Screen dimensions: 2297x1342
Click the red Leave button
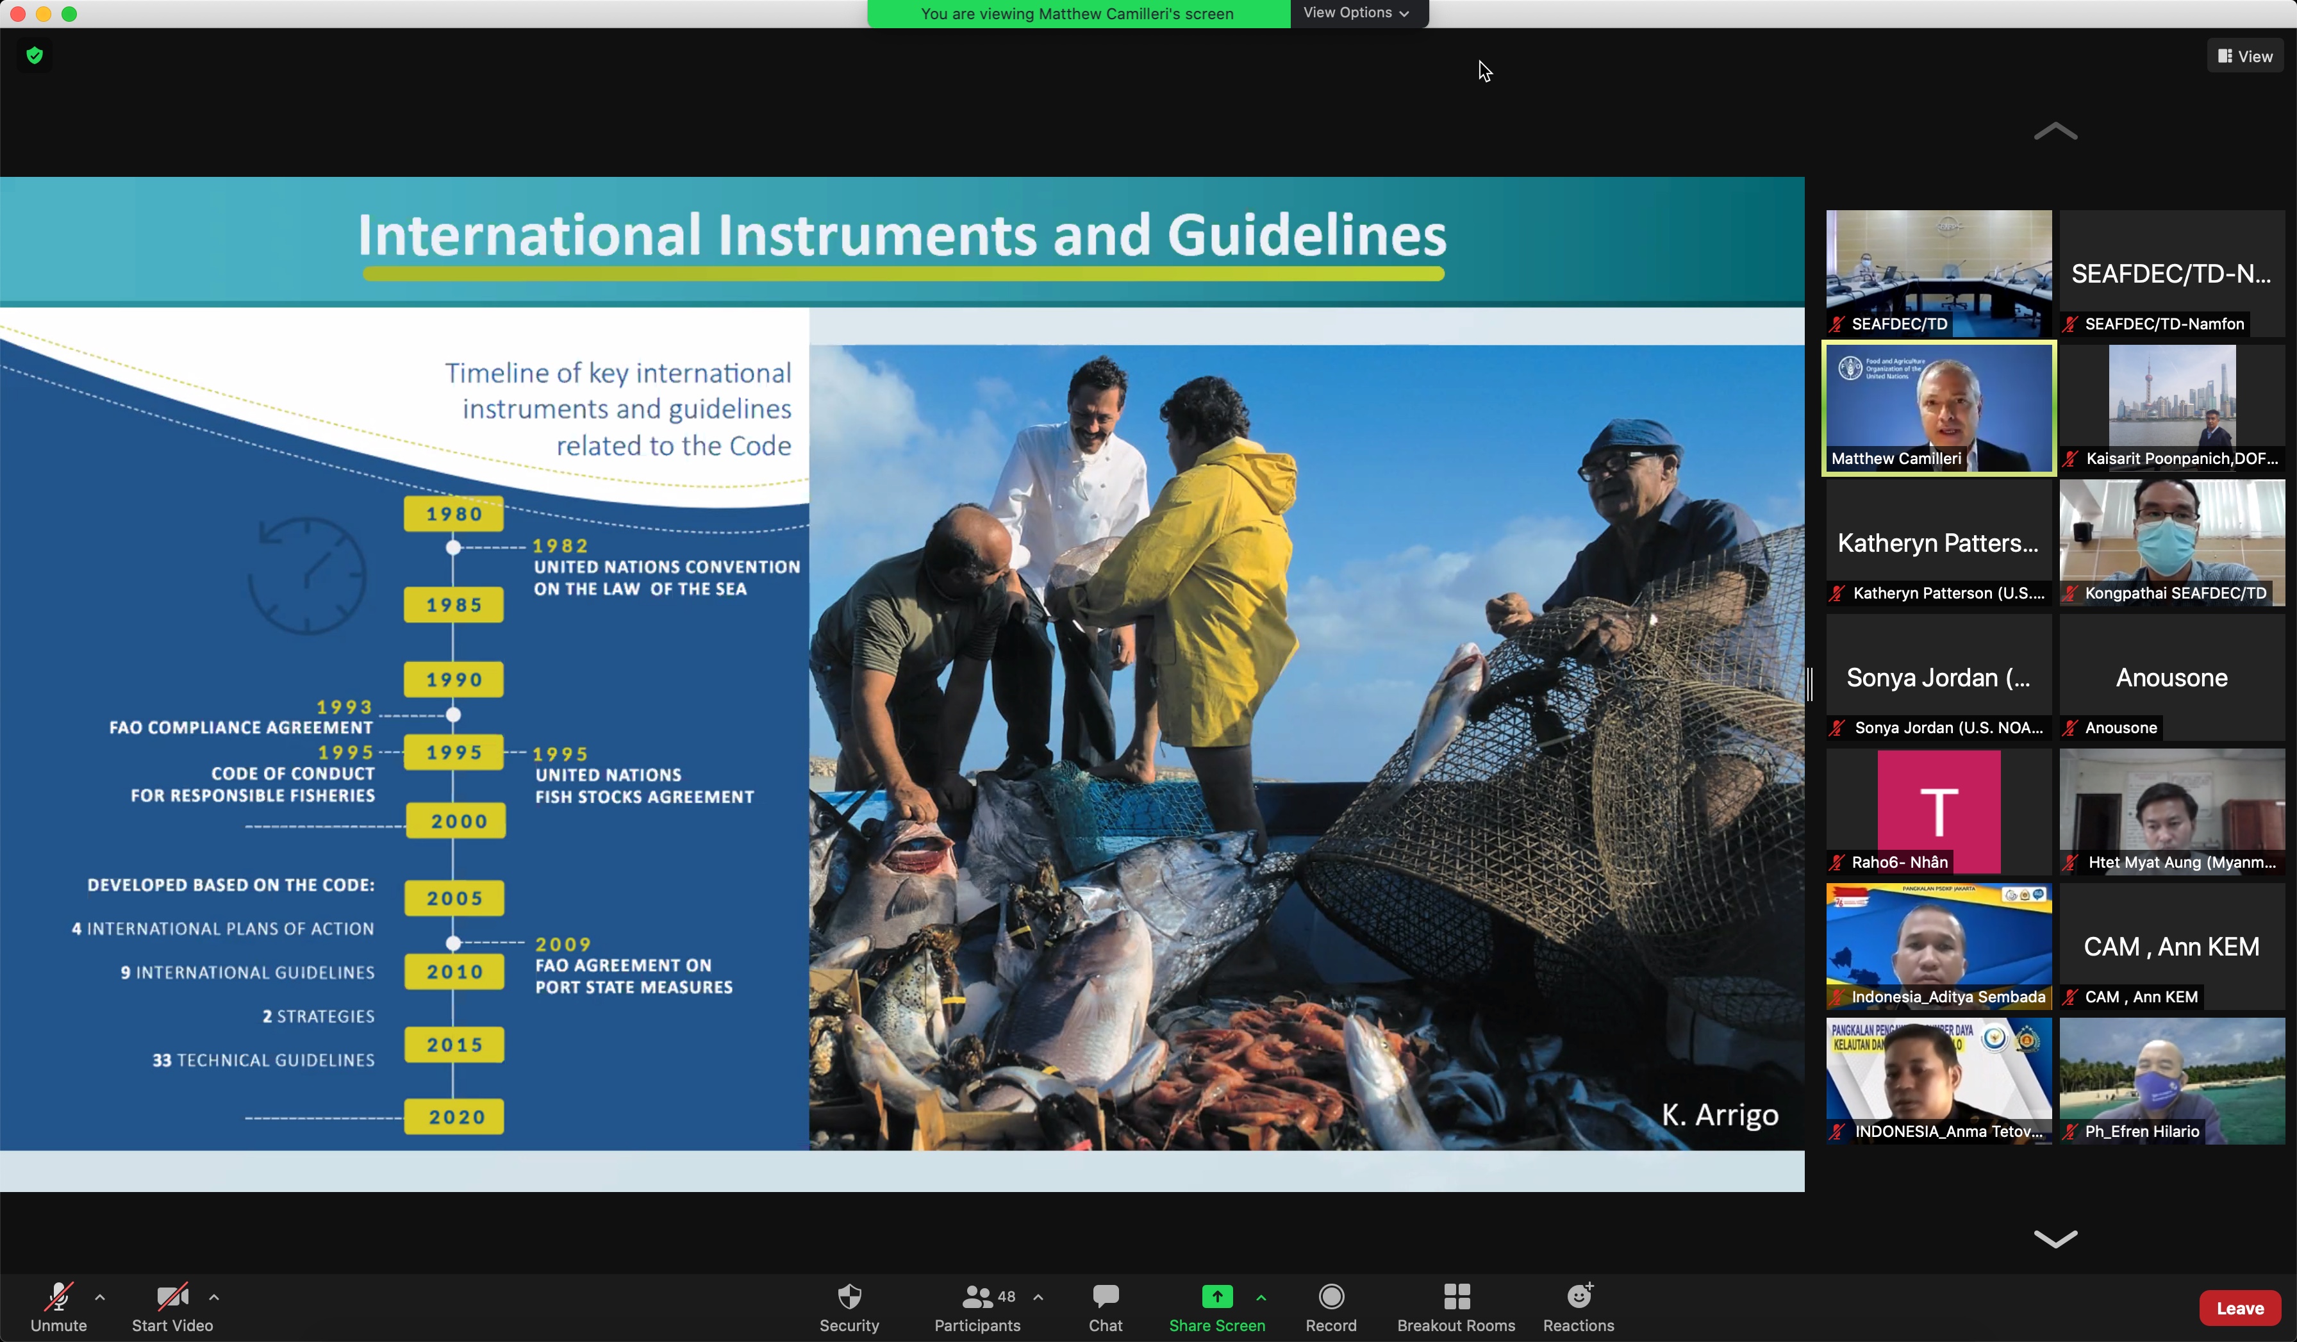[2239, 1308]
